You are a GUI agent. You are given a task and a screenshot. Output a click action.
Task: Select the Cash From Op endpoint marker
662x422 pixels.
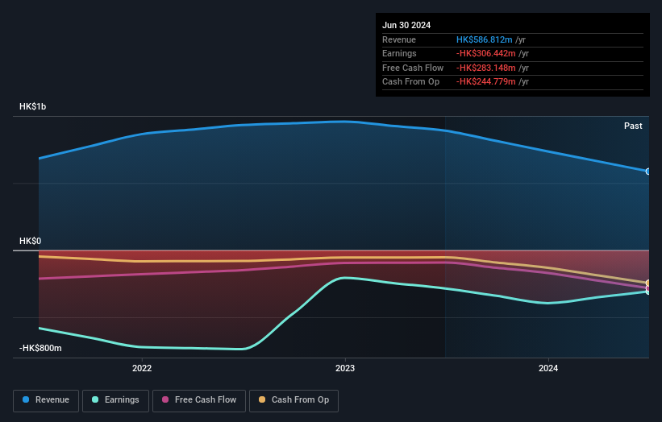(x=647, y=283)
